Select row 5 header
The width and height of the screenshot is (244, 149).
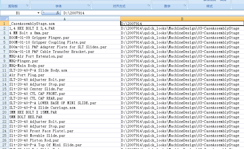click(4, 42)
